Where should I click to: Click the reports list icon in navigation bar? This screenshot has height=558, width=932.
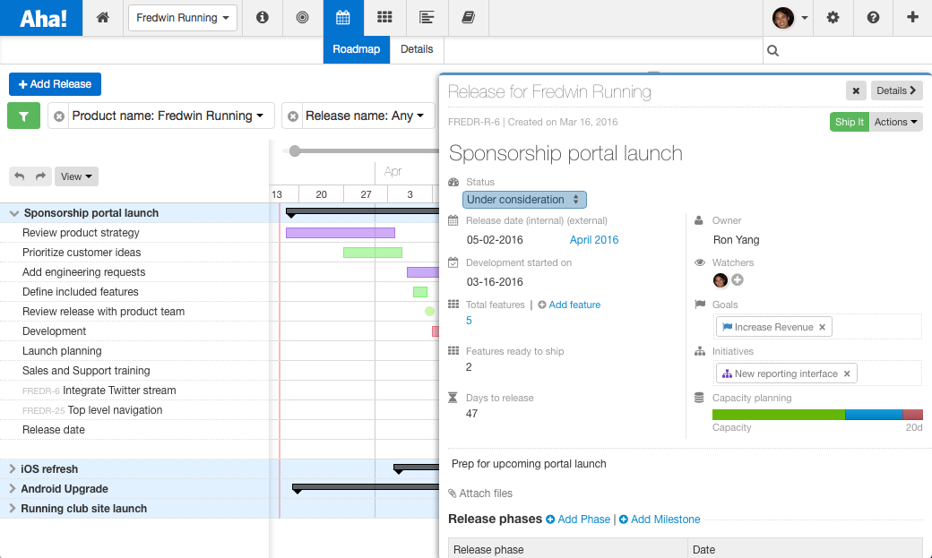point(427,17)
